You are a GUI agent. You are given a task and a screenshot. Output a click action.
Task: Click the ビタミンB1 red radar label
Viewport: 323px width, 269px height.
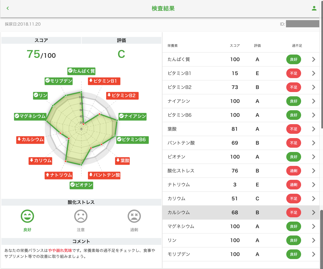click(x=104, y=81)
